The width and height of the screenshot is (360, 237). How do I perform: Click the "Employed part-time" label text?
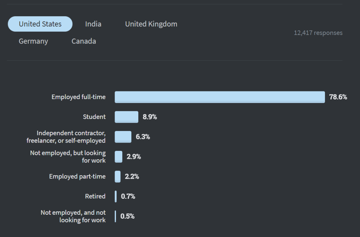click(x=77, y=177)
